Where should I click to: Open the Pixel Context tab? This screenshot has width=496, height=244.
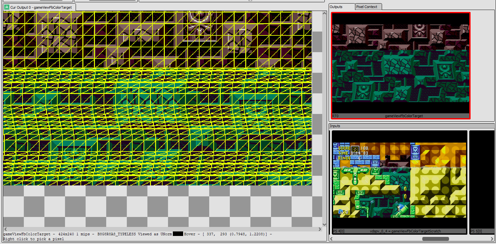coord(367,7)
